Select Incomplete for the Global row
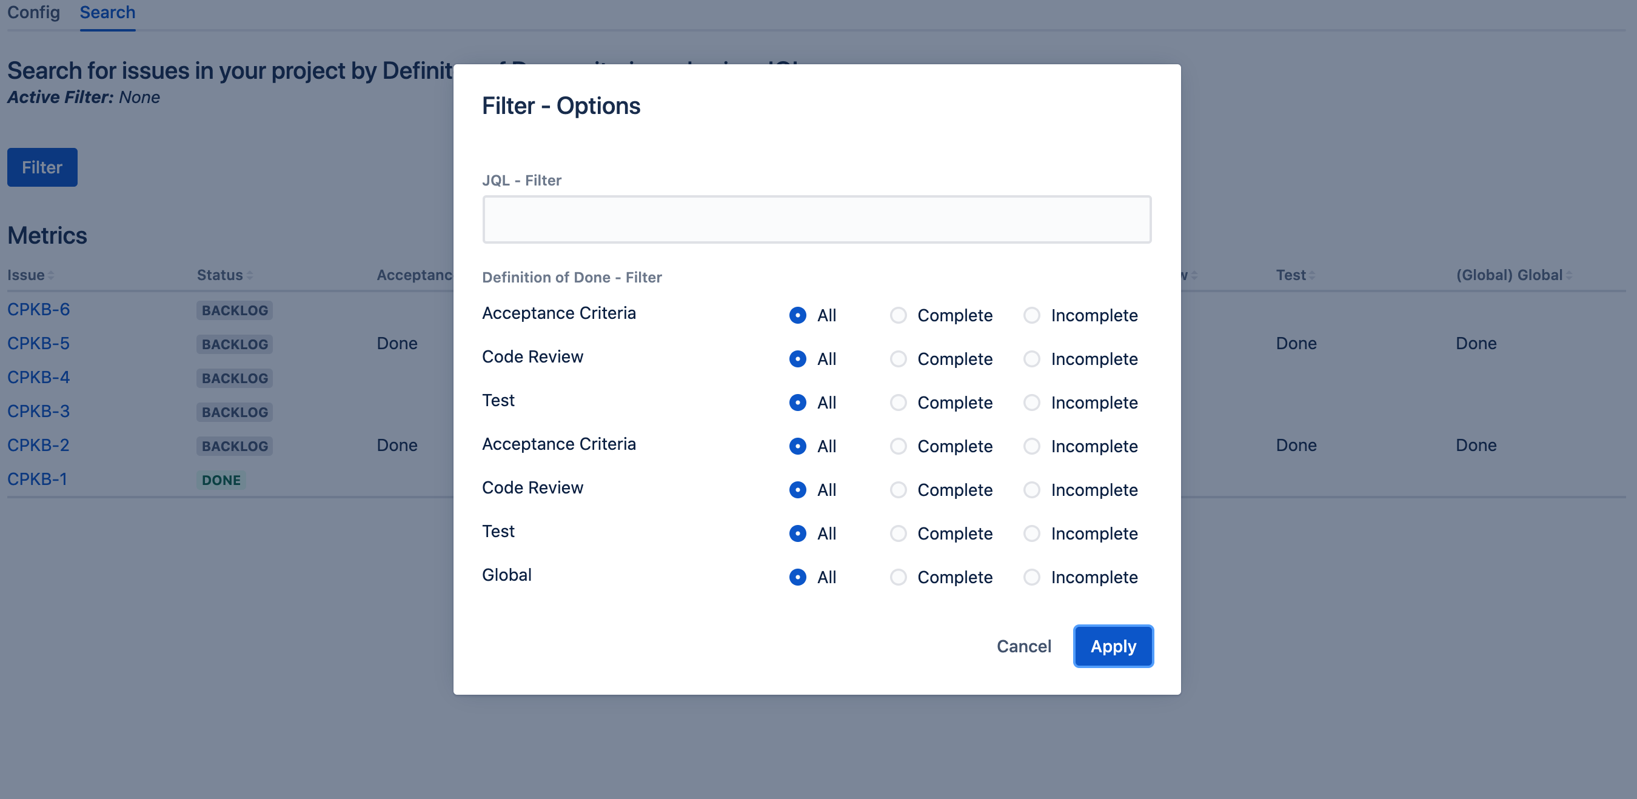 [x=1031, y=577]
